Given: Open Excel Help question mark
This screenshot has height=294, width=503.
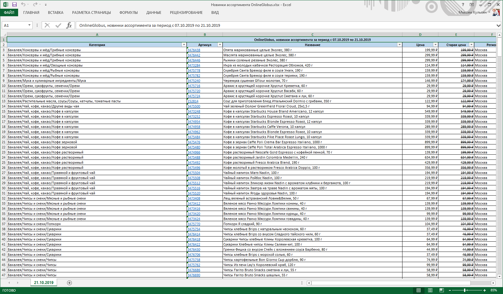Looking at the screenshot, I should 463,5.
